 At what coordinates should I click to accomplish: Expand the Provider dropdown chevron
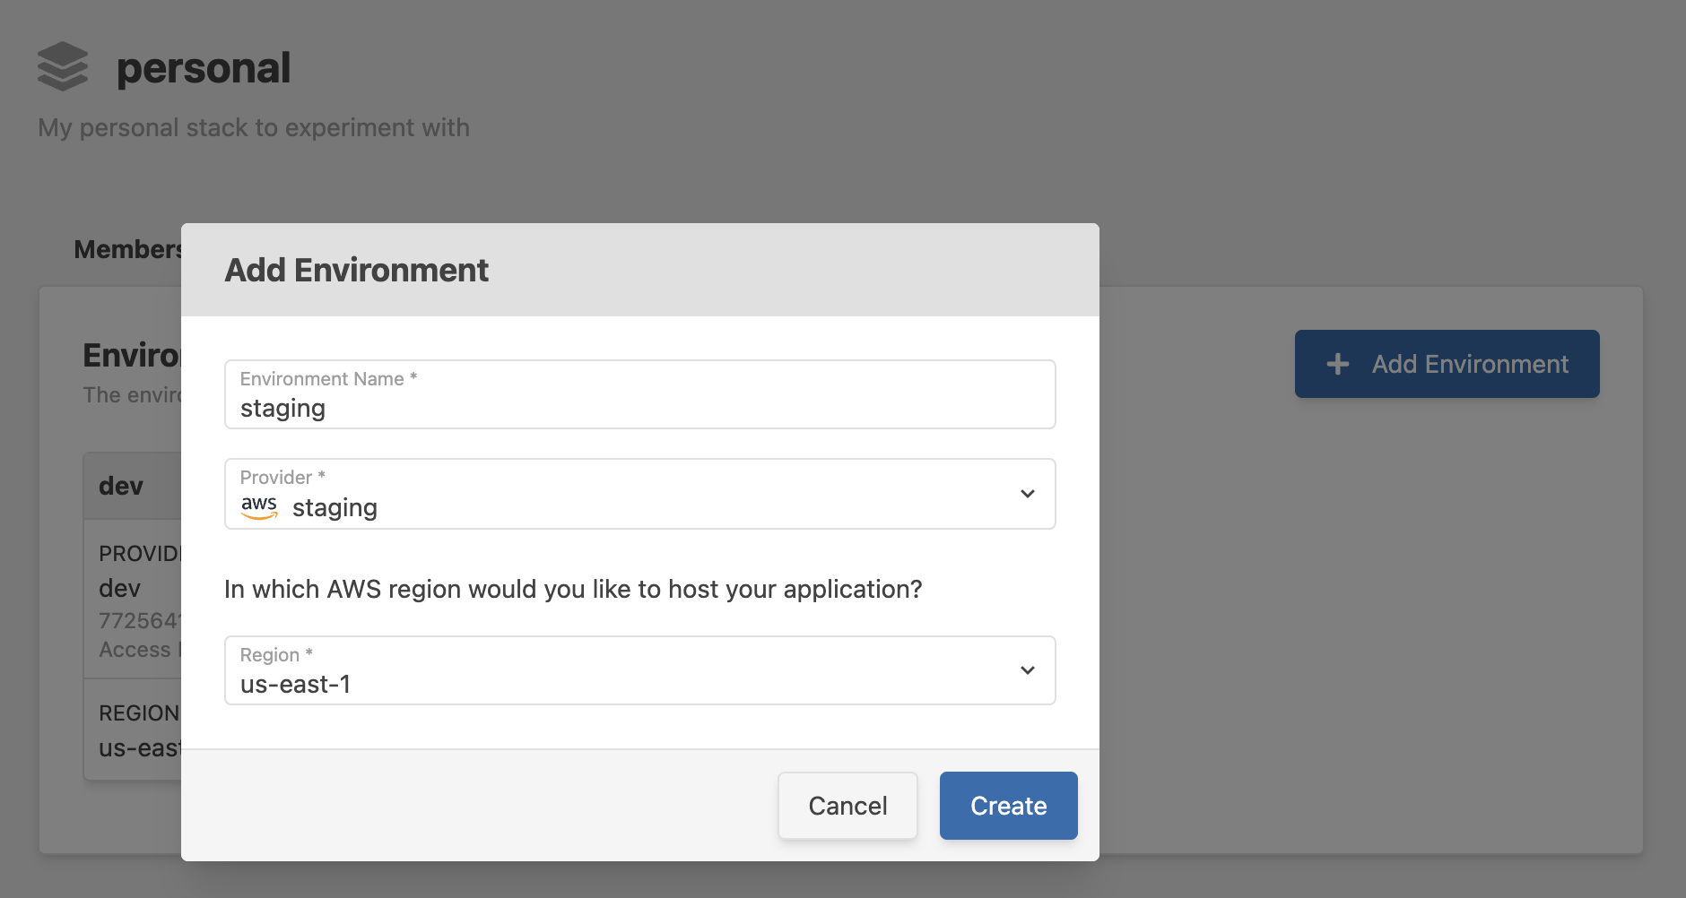click(x=1027, y=494)
